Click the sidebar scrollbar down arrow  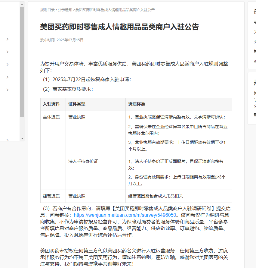[21, 138]
